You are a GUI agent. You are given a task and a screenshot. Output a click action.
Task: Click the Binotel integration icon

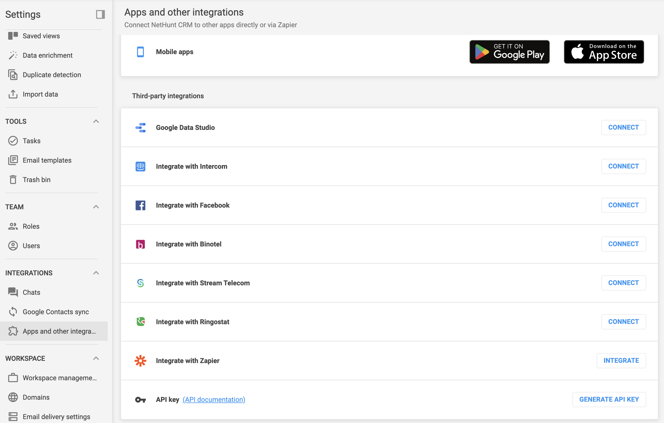point(140,244)
